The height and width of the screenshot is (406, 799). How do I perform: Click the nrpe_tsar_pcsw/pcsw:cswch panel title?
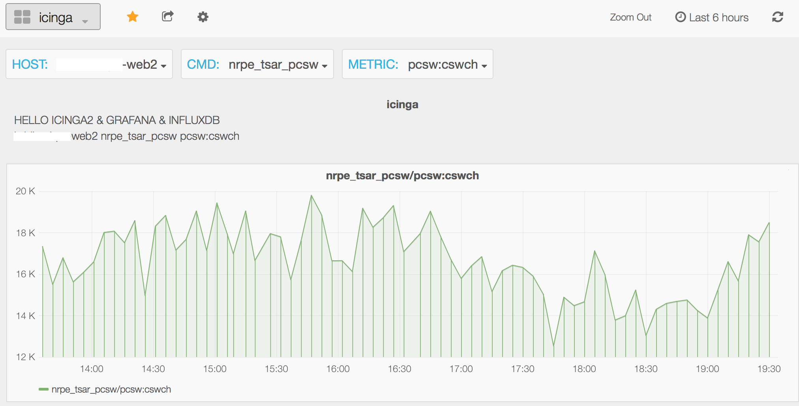(x=402, y=175)
